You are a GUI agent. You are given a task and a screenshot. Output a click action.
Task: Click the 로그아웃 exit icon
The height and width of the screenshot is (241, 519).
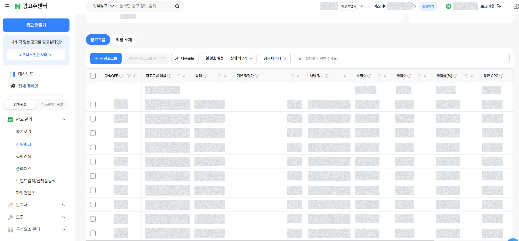pyautogui.click(x=499, y=6)
